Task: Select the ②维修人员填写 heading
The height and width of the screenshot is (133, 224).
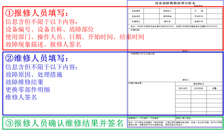Action: coord(36,58)
